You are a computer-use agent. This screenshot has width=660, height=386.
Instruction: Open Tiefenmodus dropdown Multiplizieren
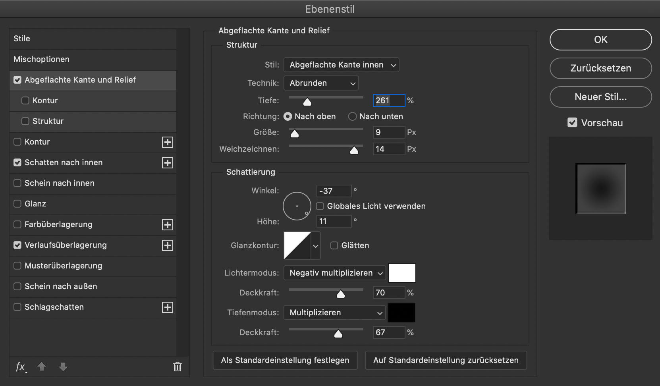(x=335, y=313)
